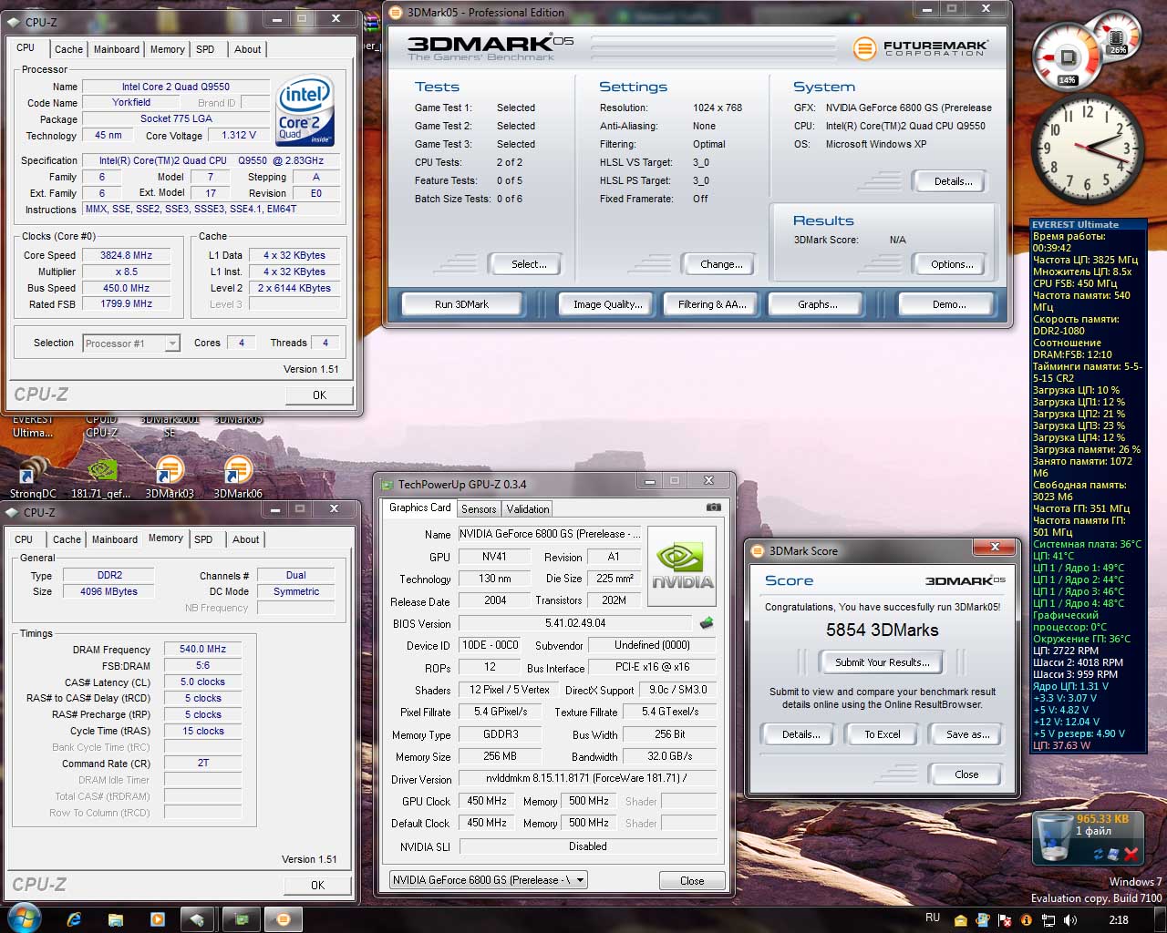Open the Windows Explorer taskbar icon
This screenshot has height=933, width=1167.
pos(116,919)
